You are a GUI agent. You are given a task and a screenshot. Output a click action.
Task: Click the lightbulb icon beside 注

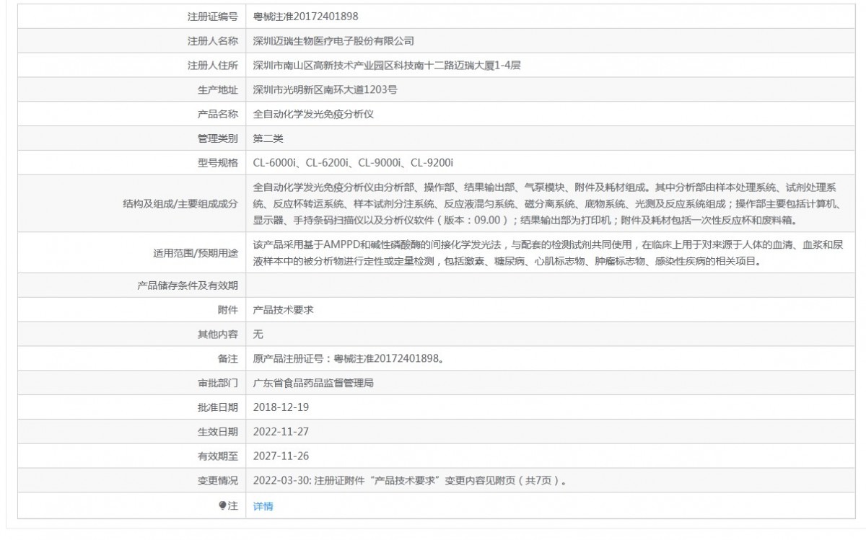[223, 506]
